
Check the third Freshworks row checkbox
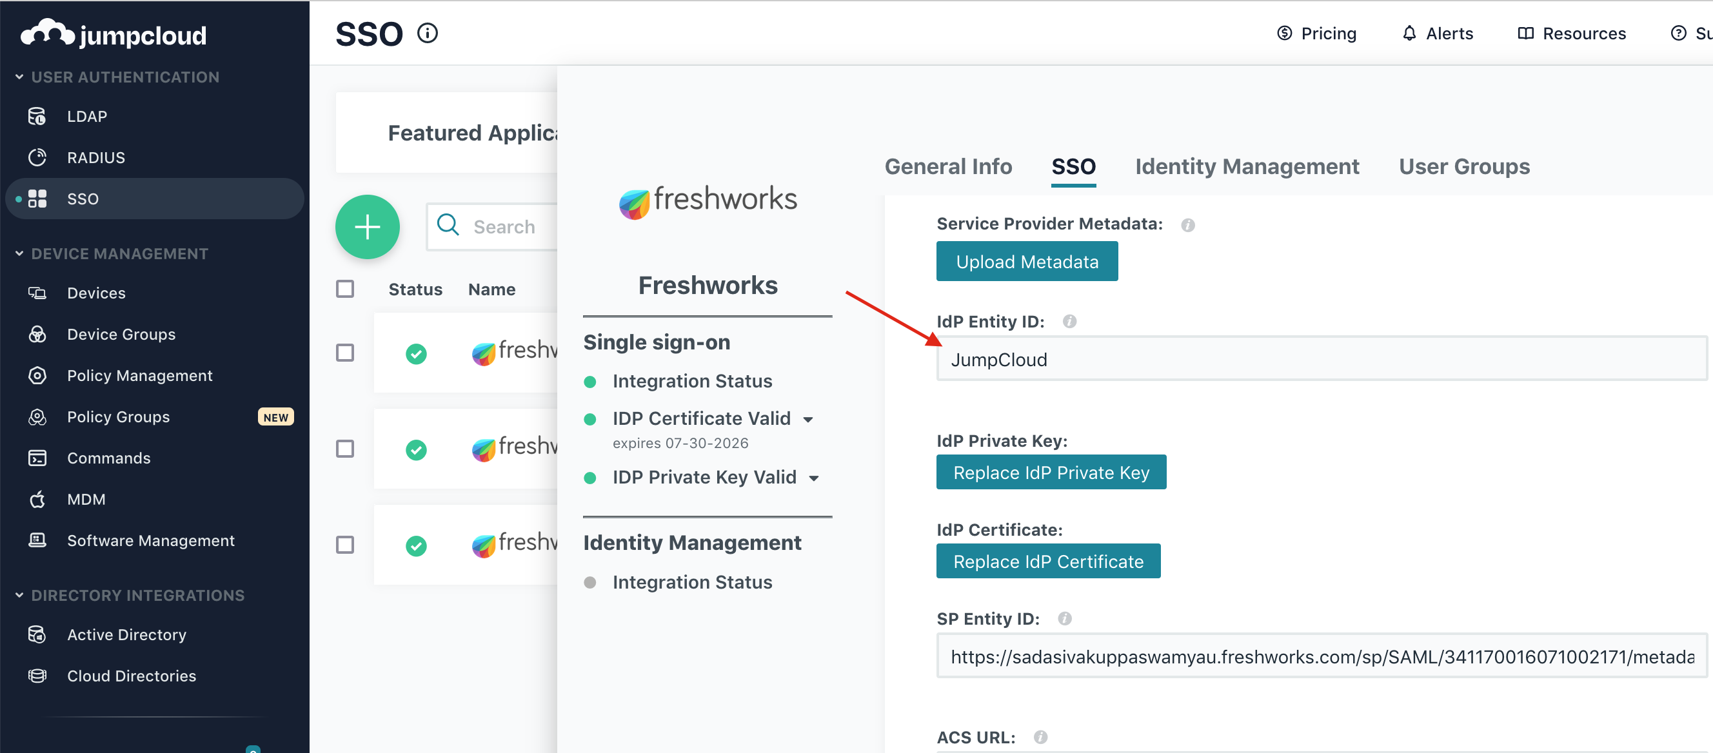click(x=344, y=545)
